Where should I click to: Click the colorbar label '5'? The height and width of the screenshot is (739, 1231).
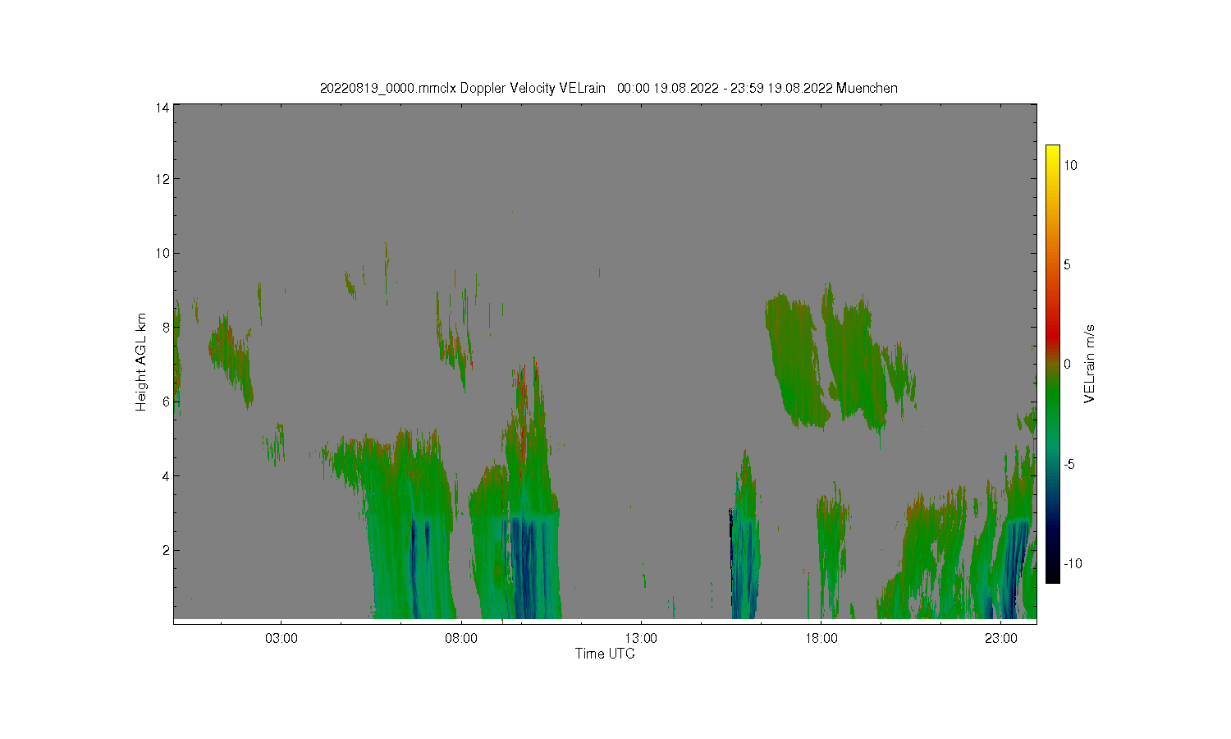pos(1068,265)
